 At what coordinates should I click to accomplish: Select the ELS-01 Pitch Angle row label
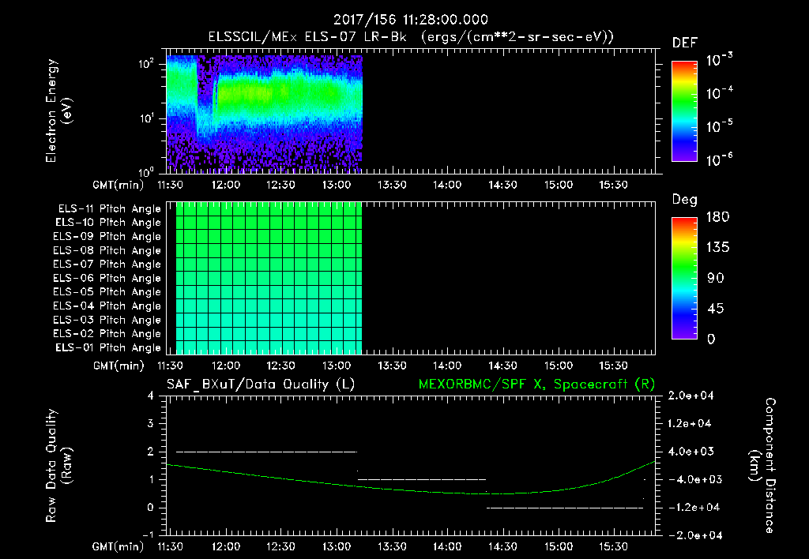pos(108,348)
